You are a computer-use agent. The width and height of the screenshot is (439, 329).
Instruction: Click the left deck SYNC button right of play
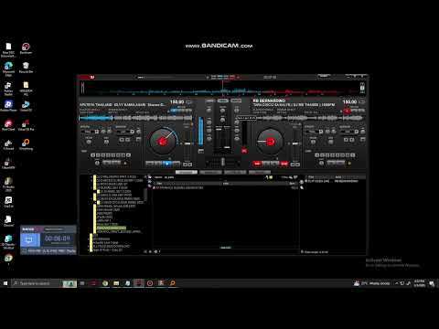coord(177,164)
